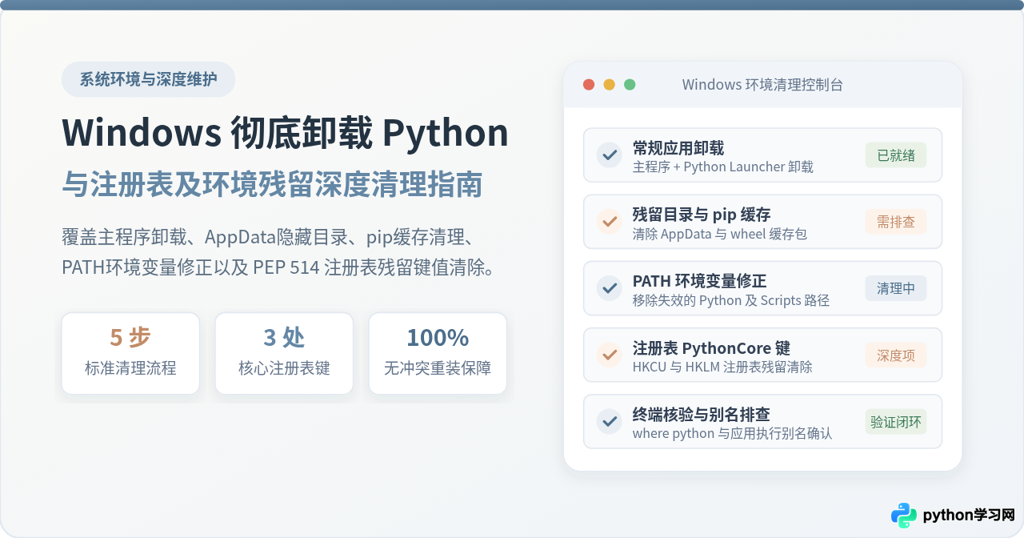Open the 5 步 标准清理流程 card
Screen dimensions: 1024x538
pyautogui.click(x=130, y=353)
